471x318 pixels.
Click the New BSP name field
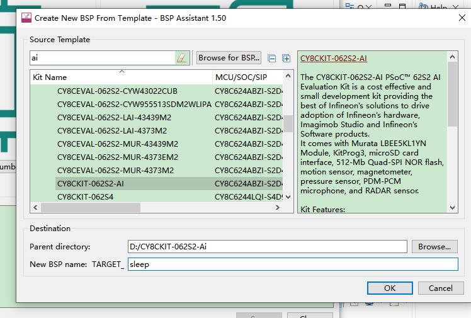click(293, 264)
